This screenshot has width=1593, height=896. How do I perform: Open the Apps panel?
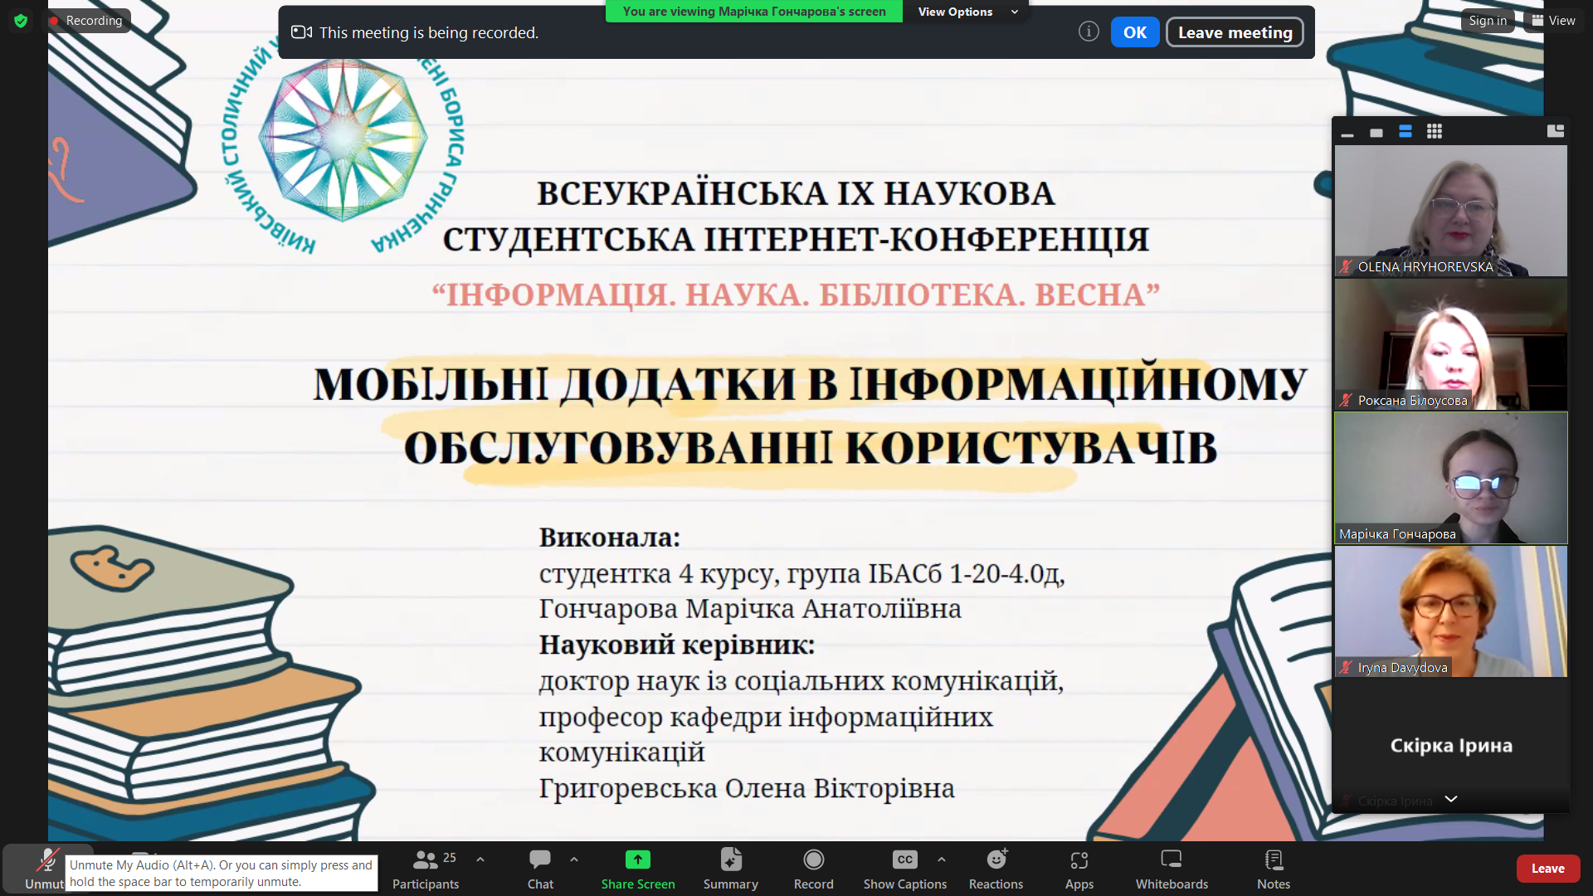point(1079,869)
